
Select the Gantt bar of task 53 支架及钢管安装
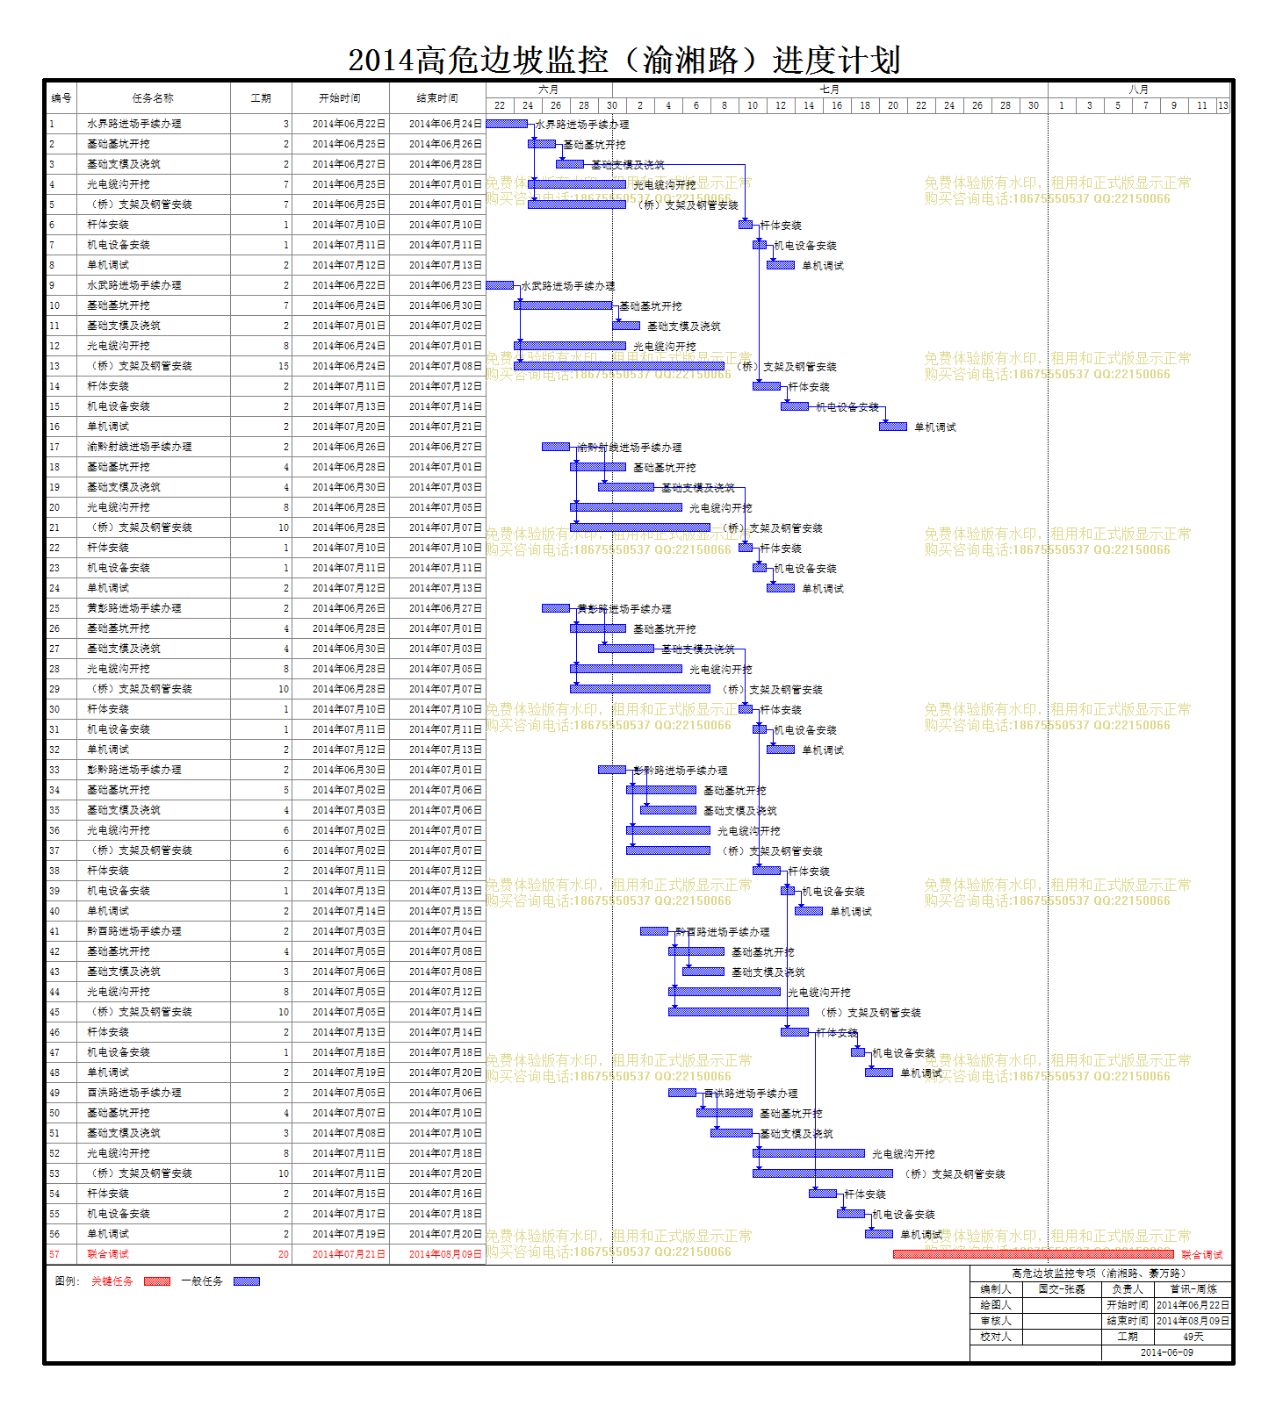pos(823,1173)
